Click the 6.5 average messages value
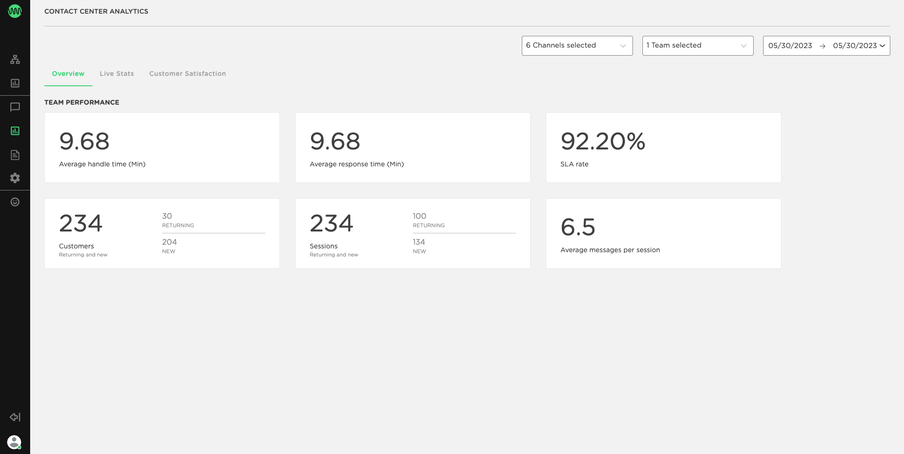This screenshot has height=454, width=904. (x=578, y=227)
